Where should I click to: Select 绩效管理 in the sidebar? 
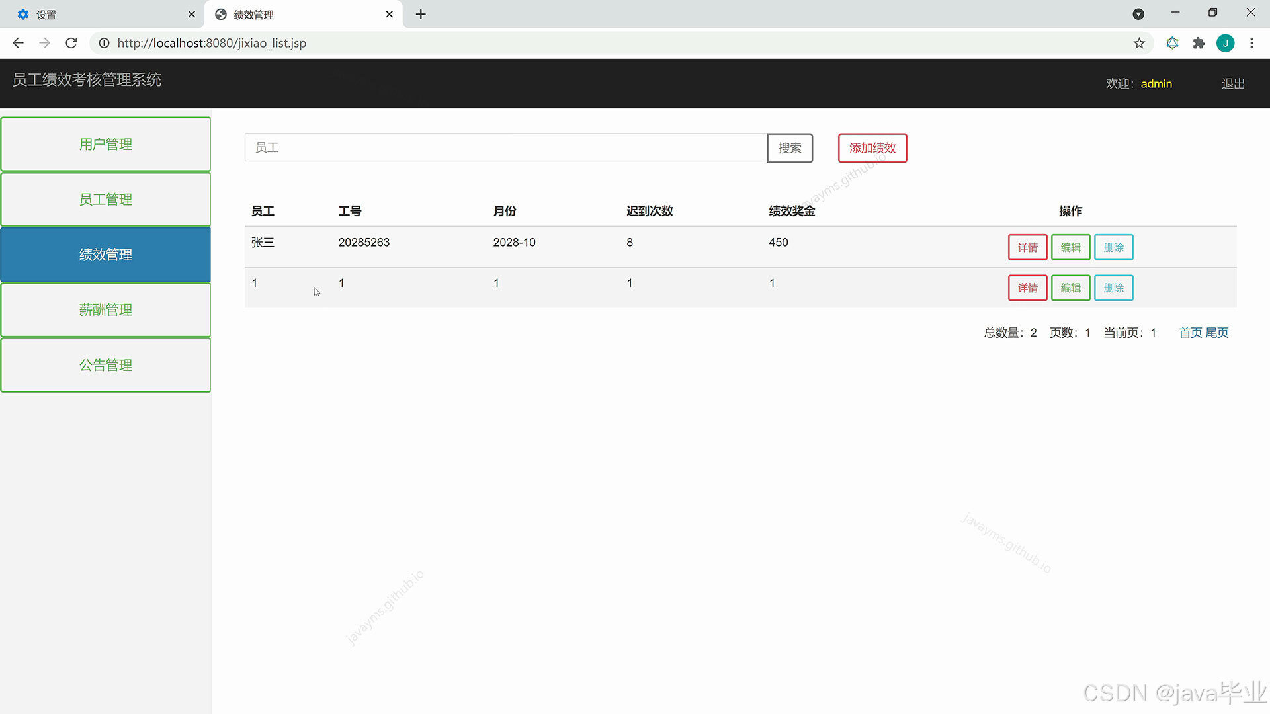click(x=106, y=255)
